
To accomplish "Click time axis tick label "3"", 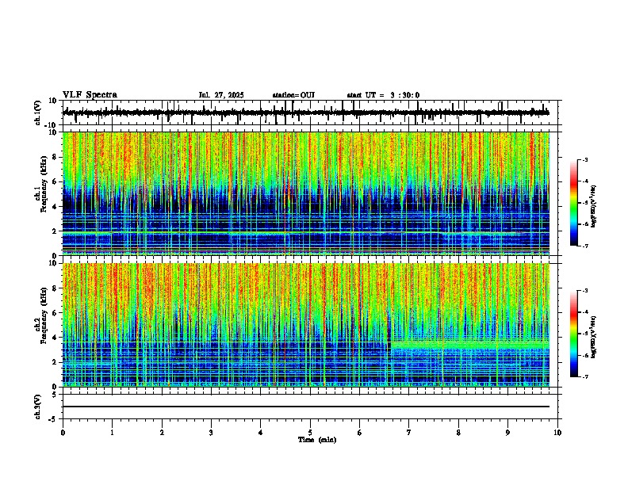I will [211, 433].
